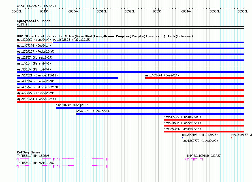This screenshot has width=252, height=182.
Task: Open the nsv470043 (Jakobsson2008) label
Action: (x=38, y=87)
